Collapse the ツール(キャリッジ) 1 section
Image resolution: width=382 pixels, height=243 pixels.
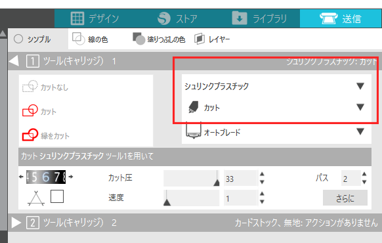(x=14, y=61)
